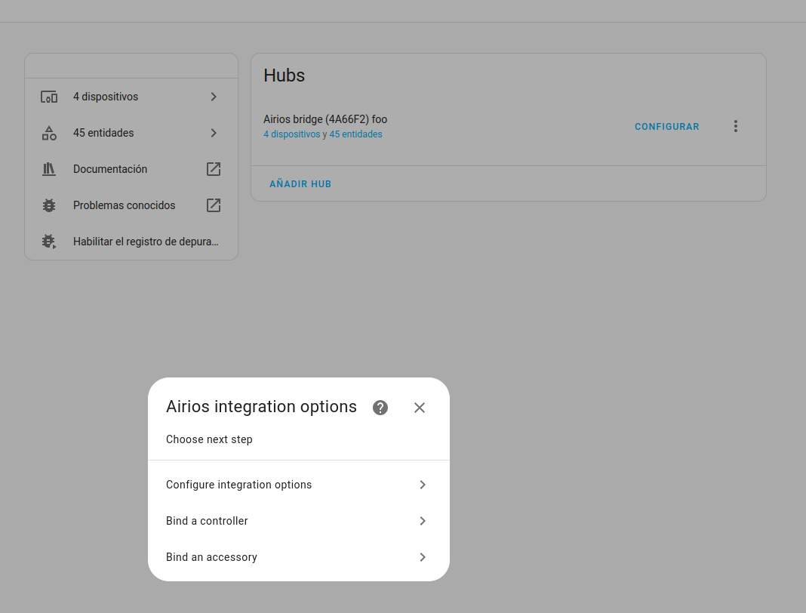Select Bind a controller option
Screen dimensions: 806x613
click(207, 521)
